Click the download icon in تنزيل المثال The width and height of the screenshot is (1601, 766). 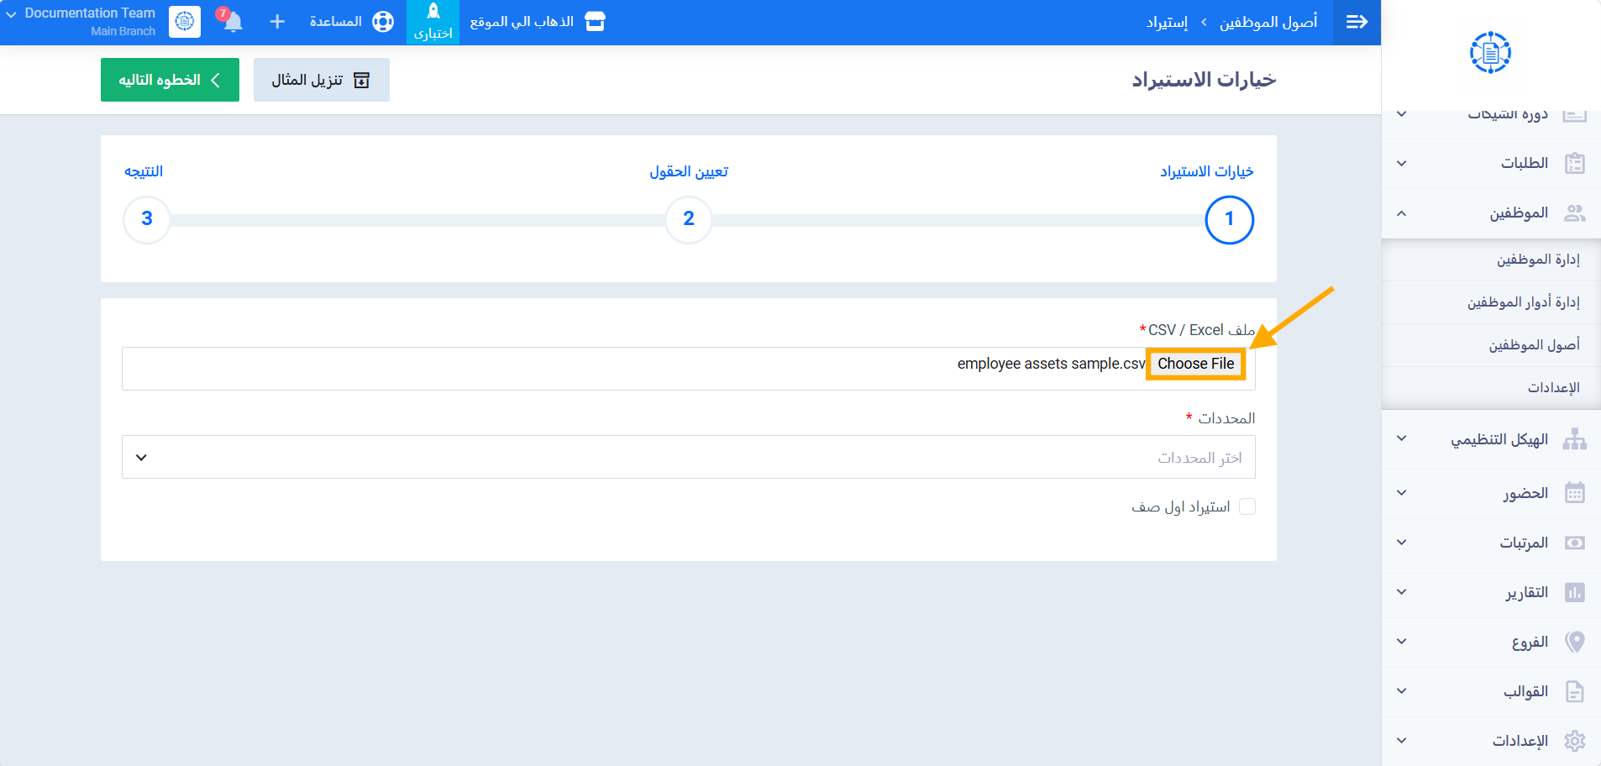(362, 80)
